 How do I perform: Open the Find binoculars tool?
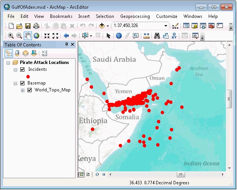[x=157, y=36]
